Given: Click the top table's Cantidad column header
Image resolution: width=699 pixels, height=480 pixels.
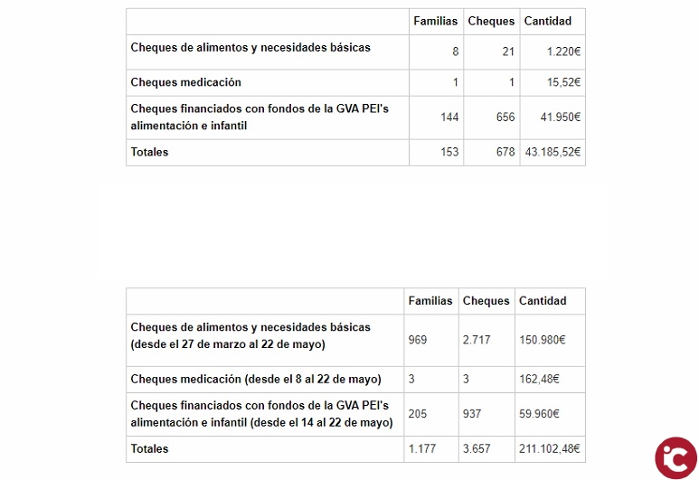Looking at the screenshot, I should [548, 22].
